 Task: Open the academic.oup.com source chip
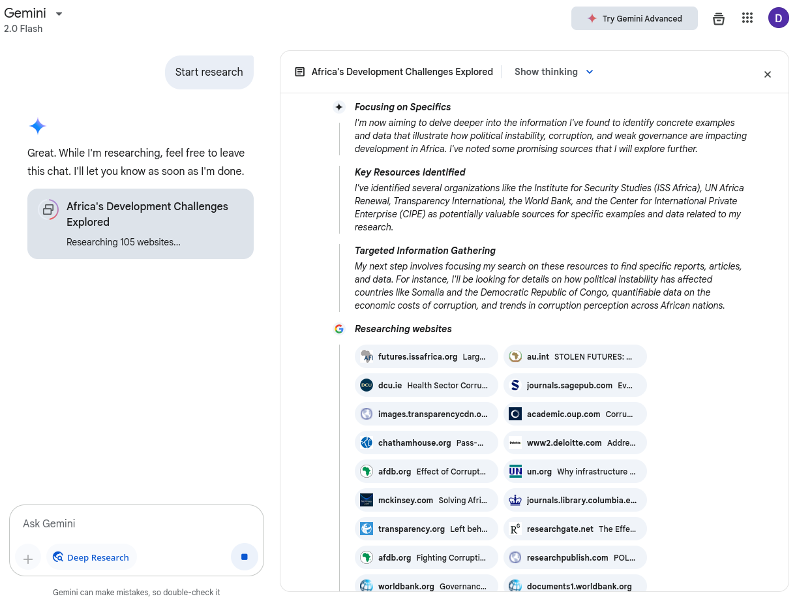pos(575,414)
